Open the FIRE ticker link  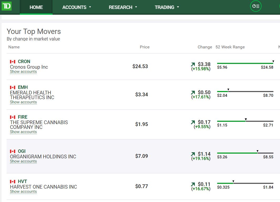coord(23,117)
